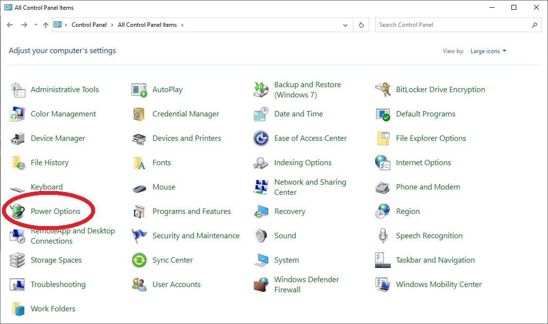
Task: Open the Power Options battery icon
Action: (18, 212)
